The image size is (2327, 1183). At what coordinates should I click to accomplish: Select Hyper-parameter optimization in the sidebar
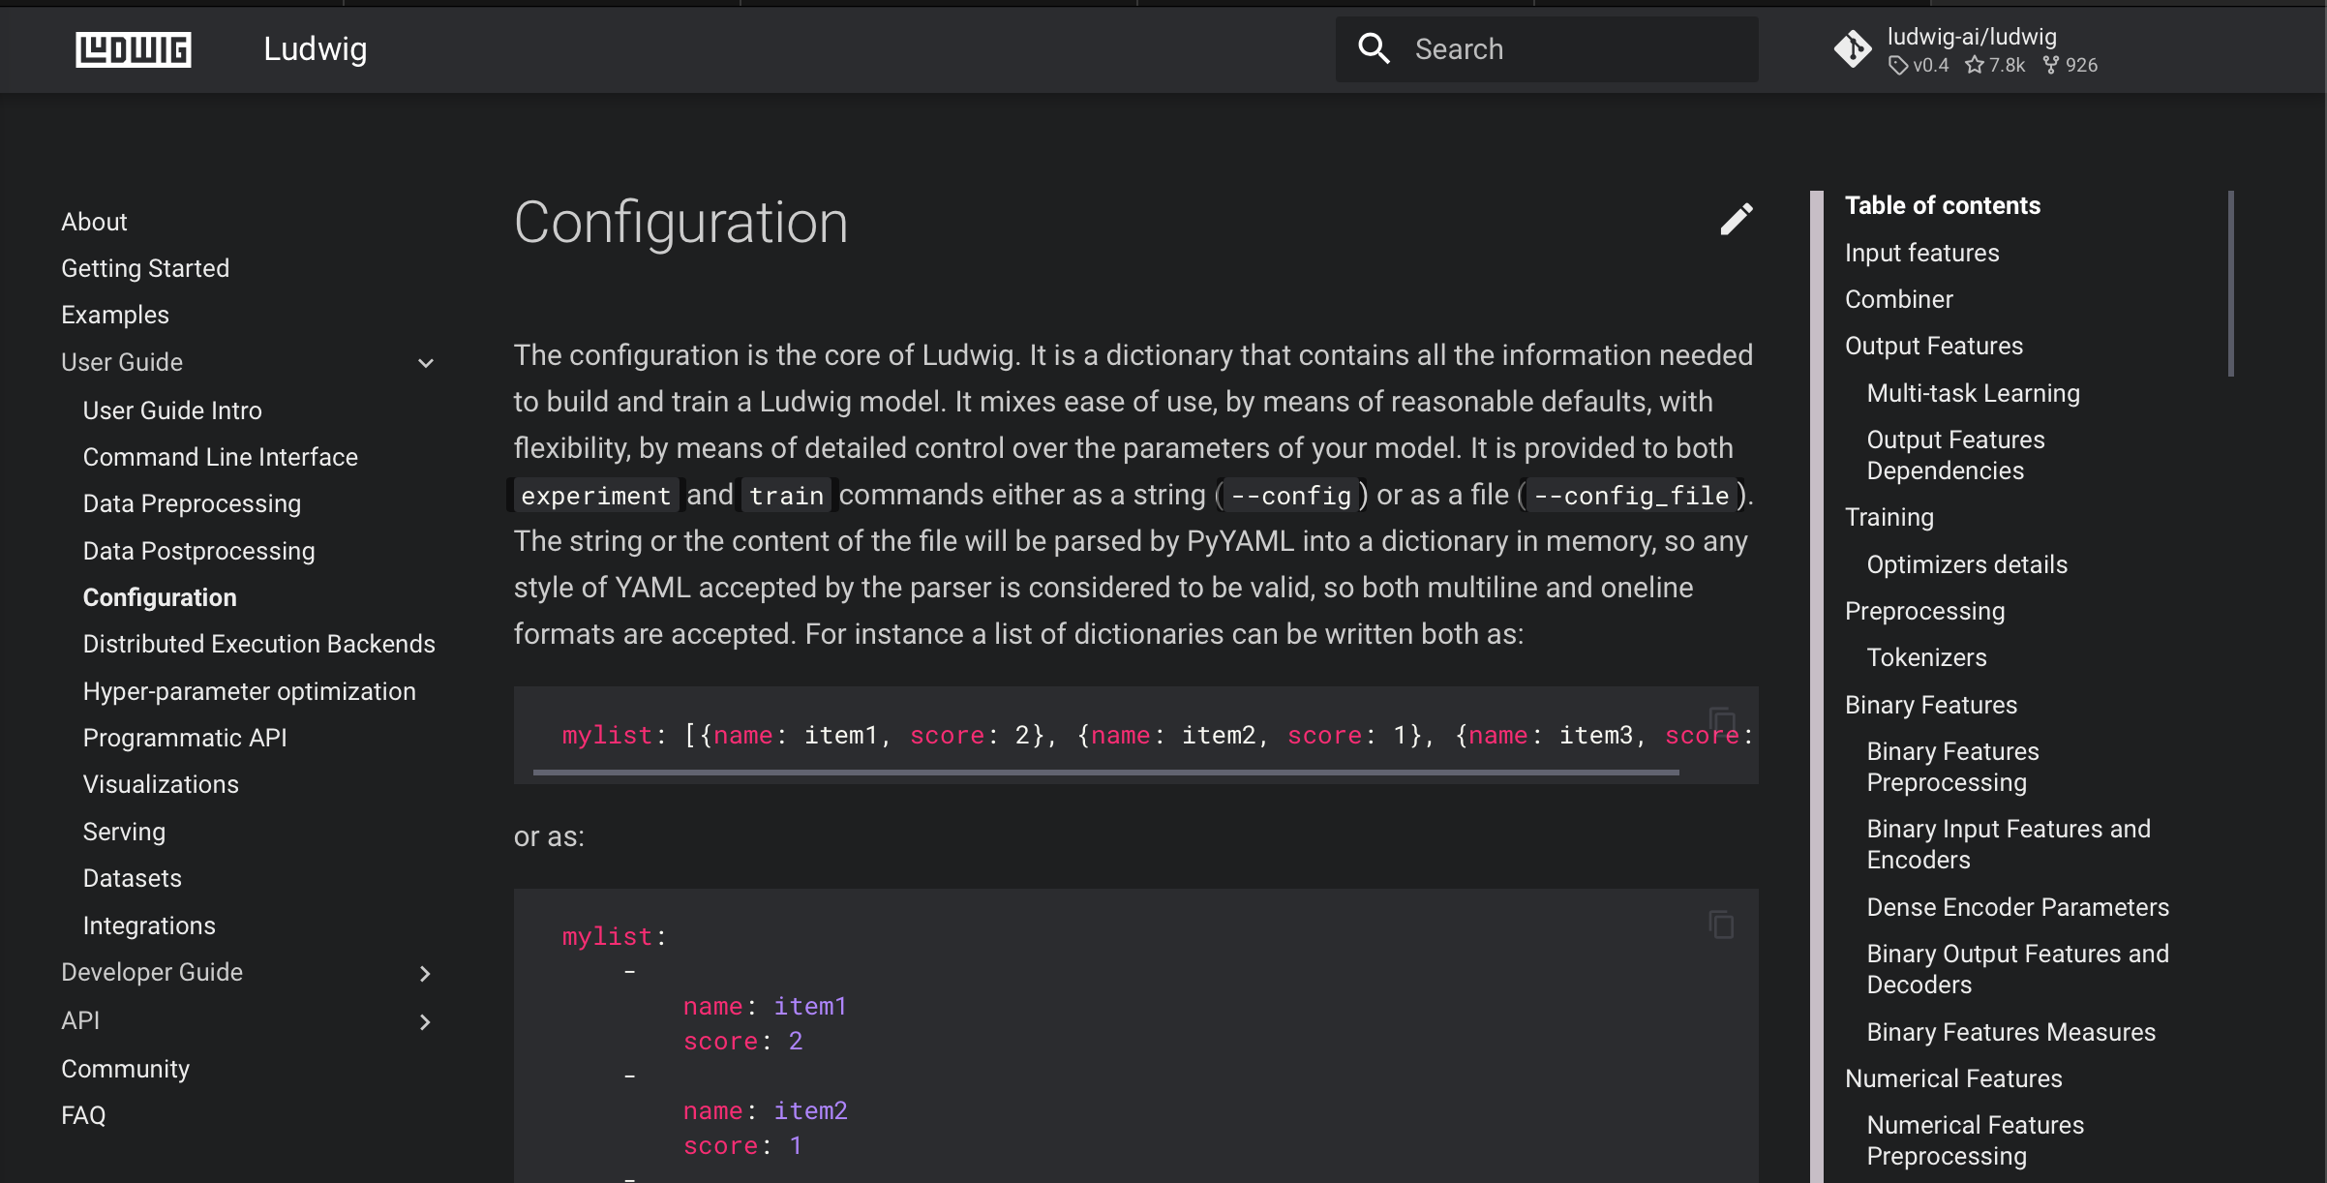click(x=249, y=691)
